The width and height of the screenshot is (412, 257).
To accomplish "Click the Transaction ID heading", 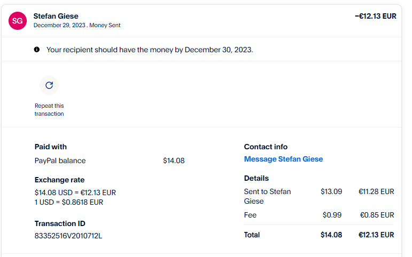I will [60, 223].
